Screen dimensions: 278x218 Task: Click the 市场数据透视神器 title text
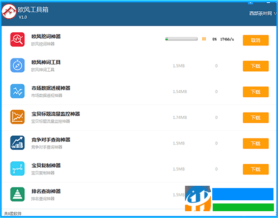51,88
